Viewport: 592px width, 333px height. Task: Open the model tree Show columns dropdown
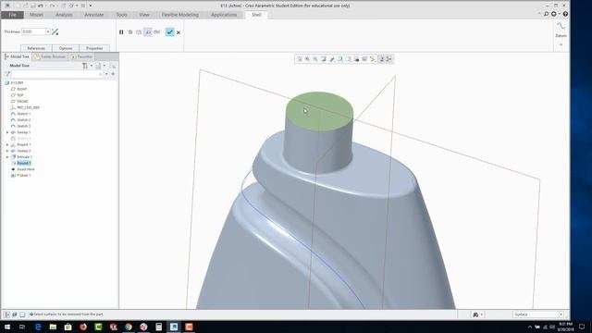point(100,66)
